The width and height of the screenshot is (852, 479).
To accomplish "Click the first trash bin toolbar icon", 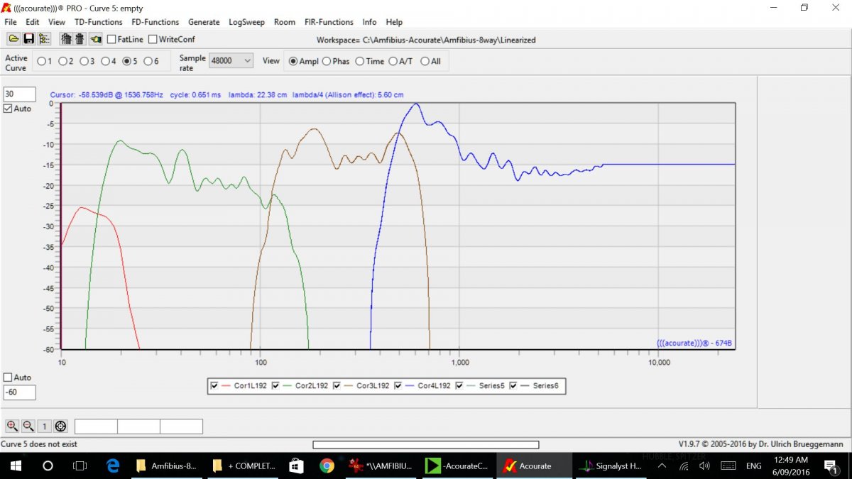I will pyautogui.click(x=66, y=39).
